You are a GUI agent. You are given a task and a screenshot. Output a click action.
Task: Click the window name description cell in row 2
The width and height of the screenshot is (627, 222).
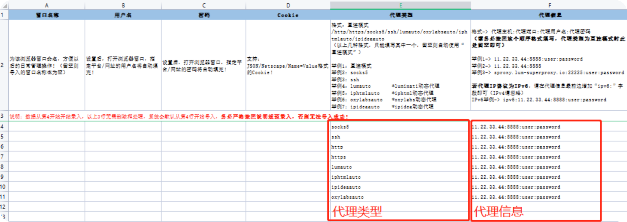47,65
